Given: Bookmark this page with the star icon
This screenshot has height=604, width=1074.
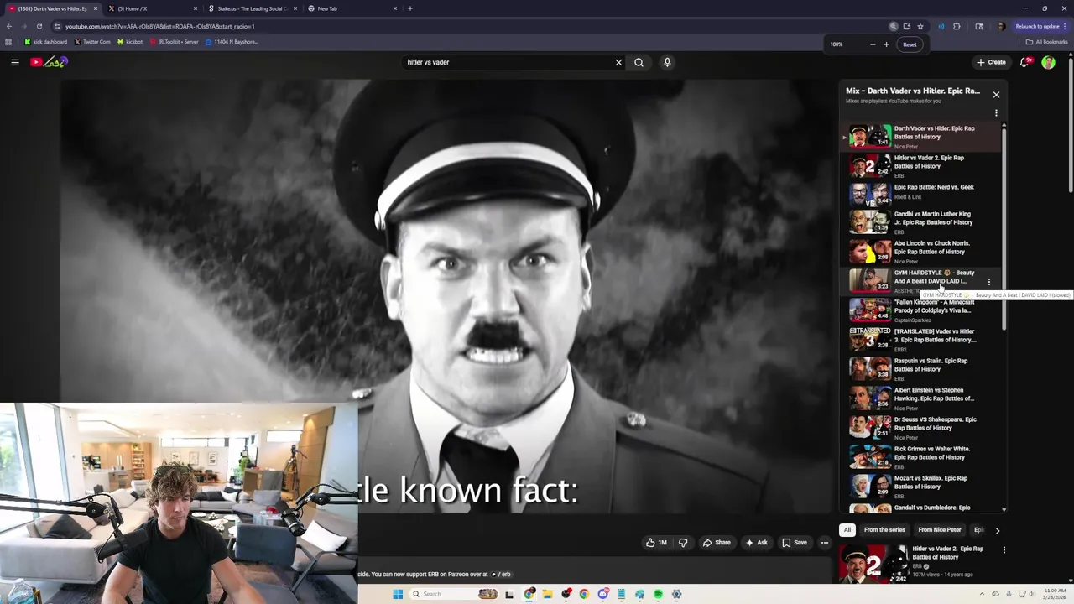Looking at the screenshot, I should 920,26.
